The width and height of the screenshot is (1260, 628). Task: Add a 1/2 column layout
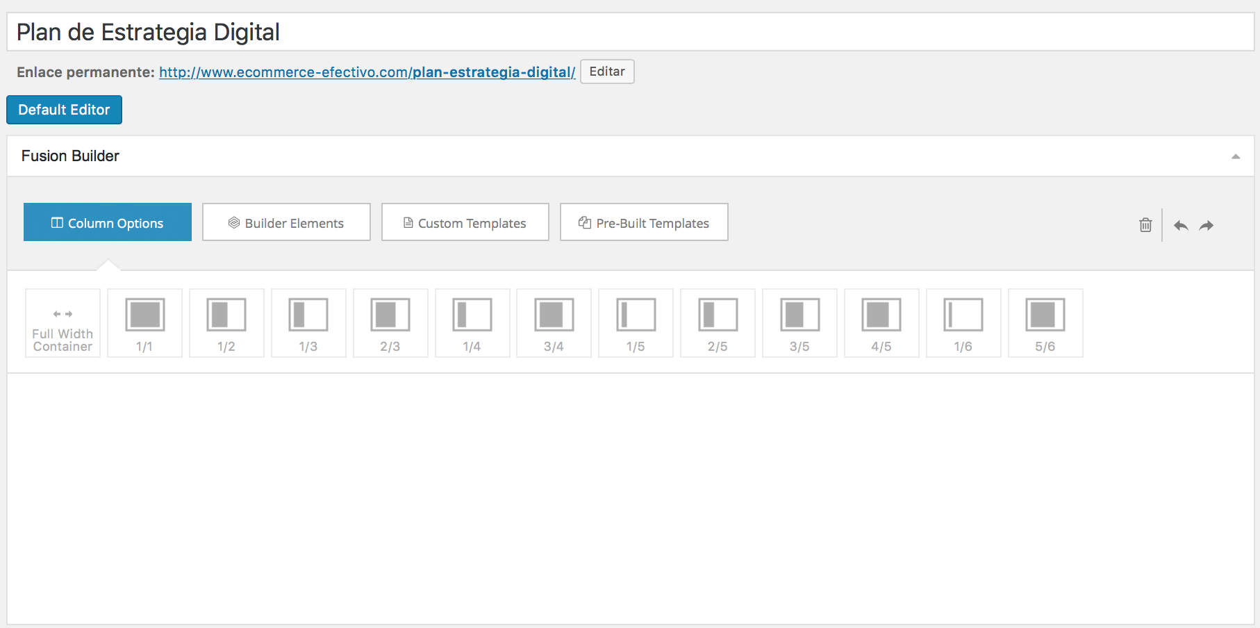(226, 323)
